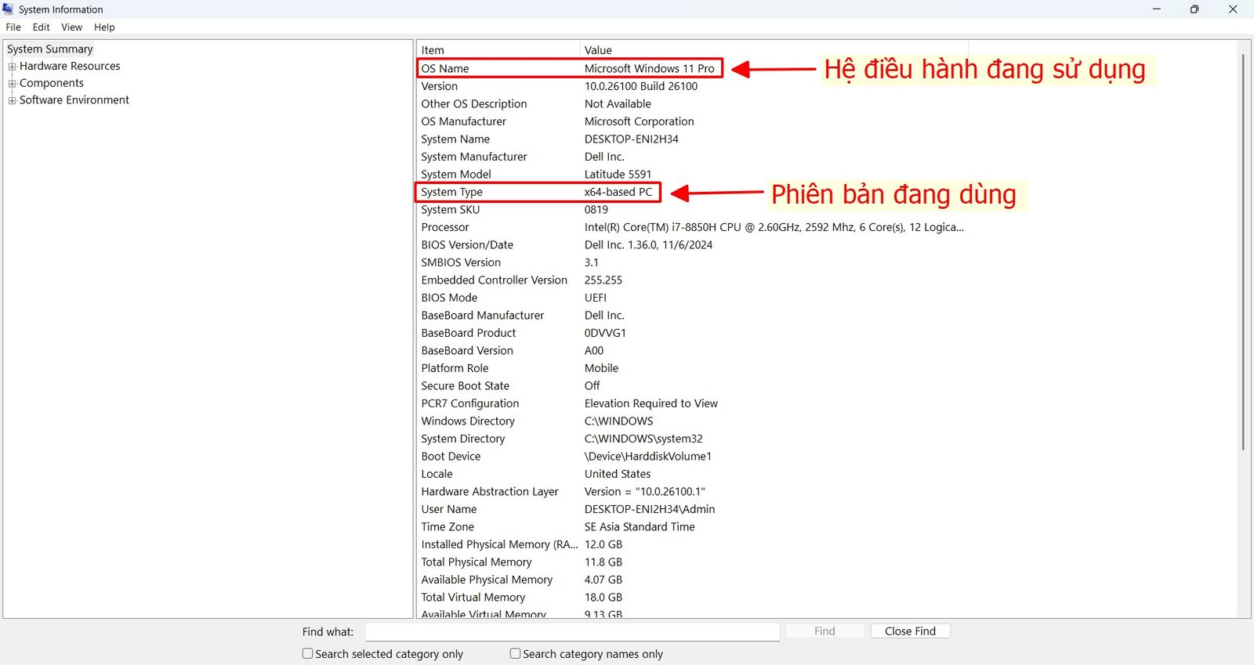Select Hardware Resources in the tree
This screenshot has height=665, width=1254.
(x=70, y=66)
